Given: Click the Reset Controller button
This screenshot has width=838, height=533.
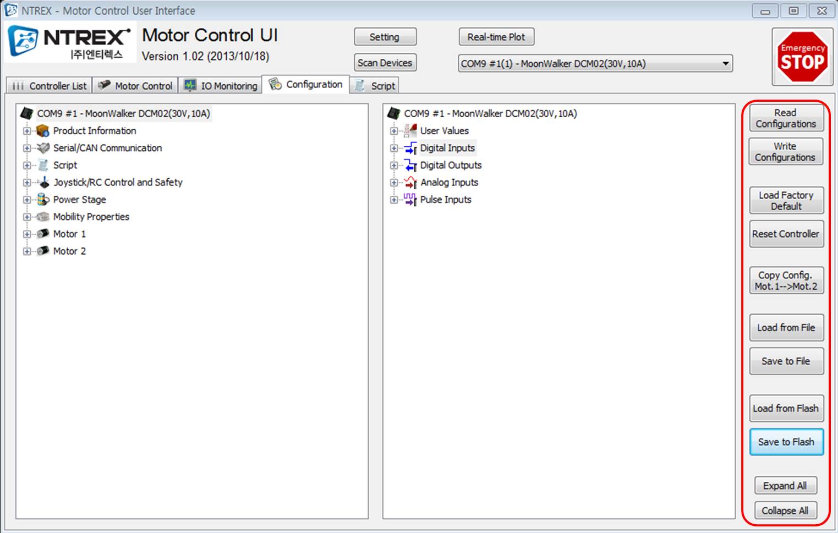Looking at the screenshot, I should [786, 234].
